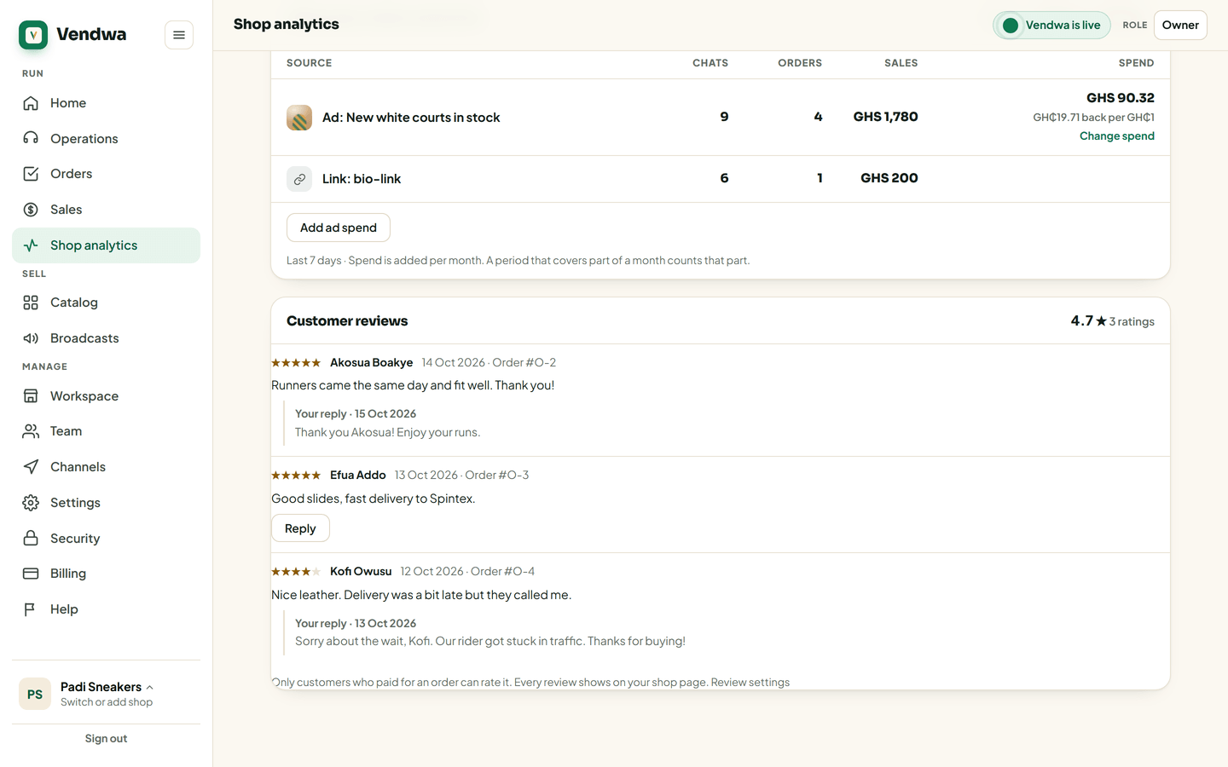Screen dimensions: 1228x767
Task: Click the Chats column header
Action: pos(710,63)
